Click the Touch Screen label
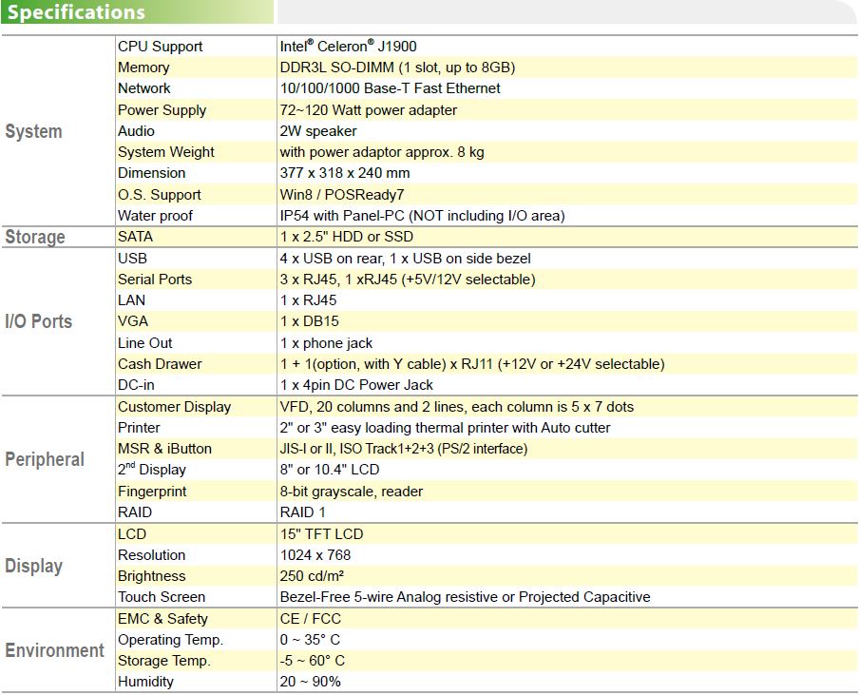Viewport: 859px width, 695px height. point(162,597)
